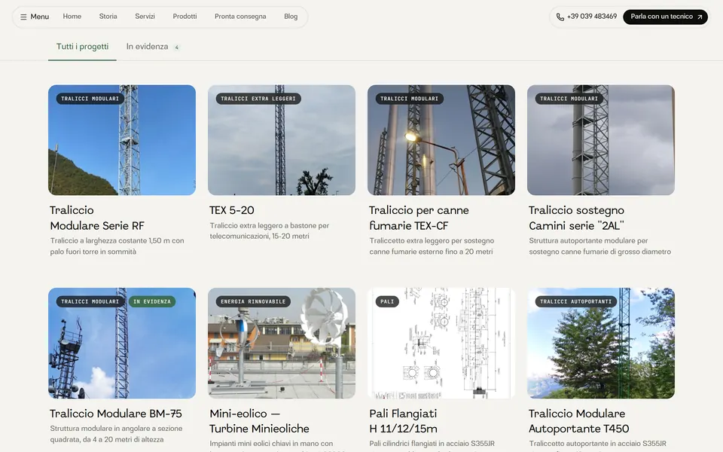Image resolution: width=723 pixels, height=452 pixels.
Task: Open the Camini serie 2AL image
Action: [x=601, y=140]
